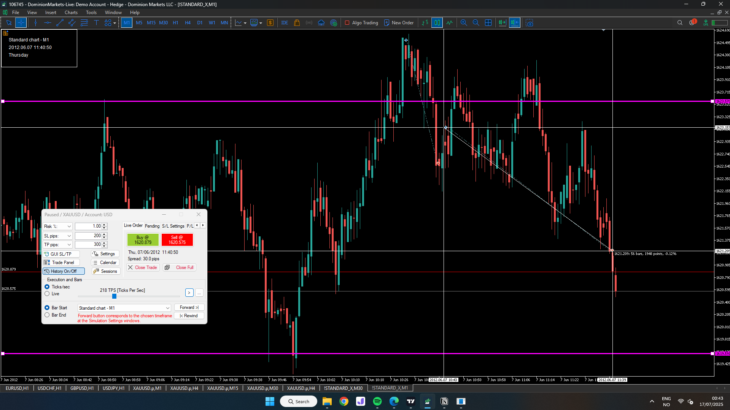Open the search magnifier in toolbar
The width and height of the screenshot is (730, 410).
[680, 23]
